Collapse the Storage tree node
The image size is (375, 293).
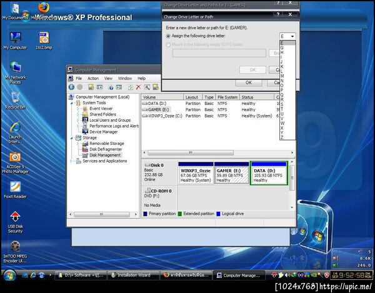coord(71,138)
